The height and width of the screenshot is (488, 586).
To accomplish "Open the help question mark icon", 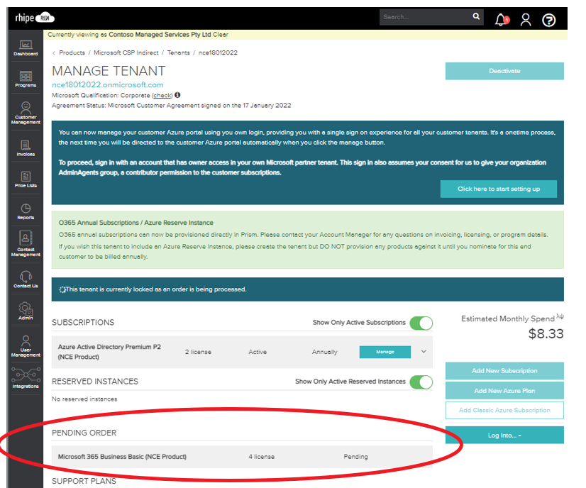I will point(548,20).
